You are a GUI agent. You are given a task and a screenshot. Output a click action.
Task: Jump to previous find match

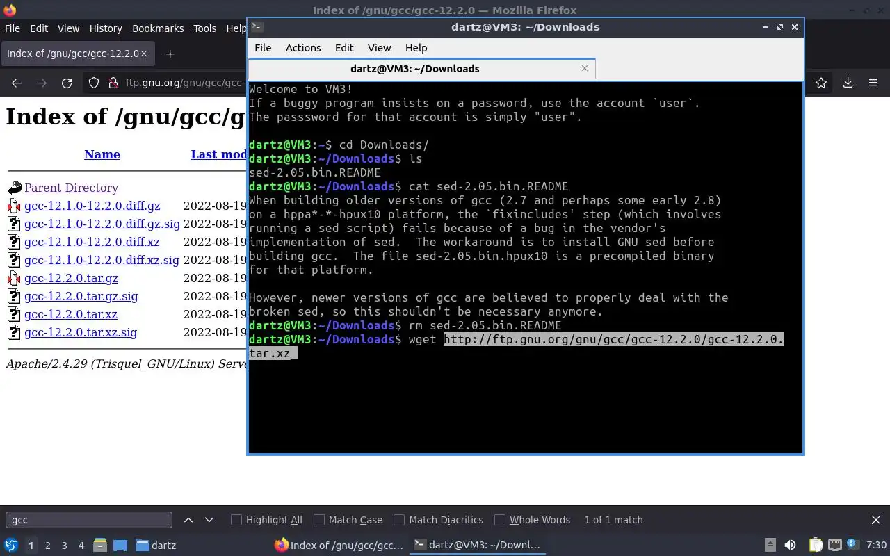tap(188, 520)
